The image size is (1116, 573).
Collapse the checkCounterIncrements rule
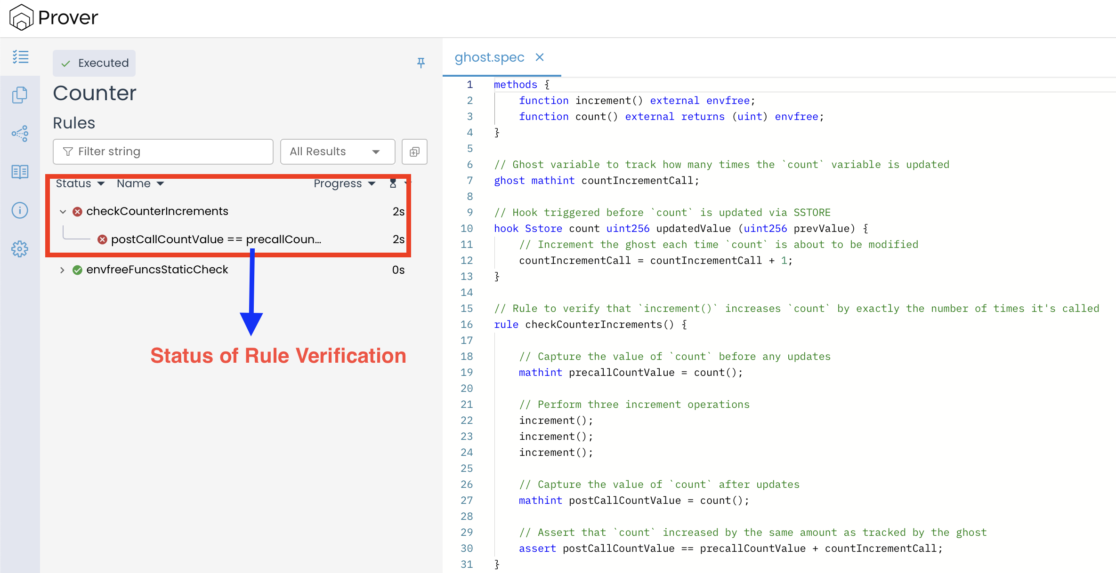click(63, 212)
